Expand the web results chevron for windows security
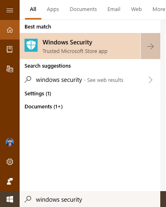Image resolution: width=166 pixels, height=207 pixels. pos(150,80)
